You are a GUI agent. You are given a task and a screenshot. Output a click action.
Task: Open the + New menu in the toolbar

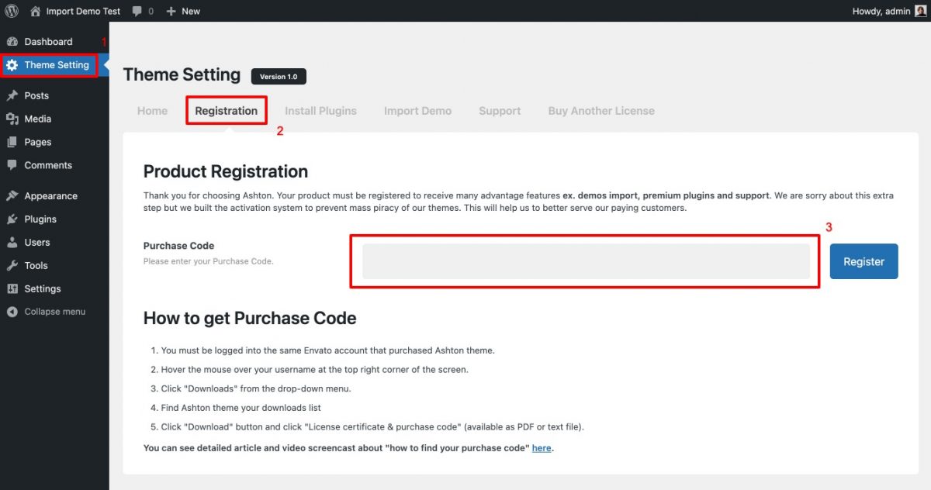[x=183, y=11]
